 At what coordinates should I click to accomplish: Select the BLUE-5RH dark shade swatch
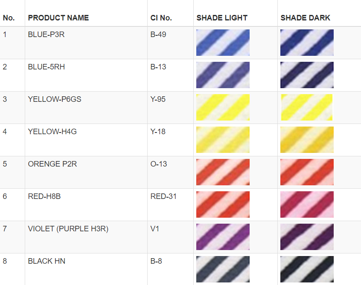coord(307,75)
